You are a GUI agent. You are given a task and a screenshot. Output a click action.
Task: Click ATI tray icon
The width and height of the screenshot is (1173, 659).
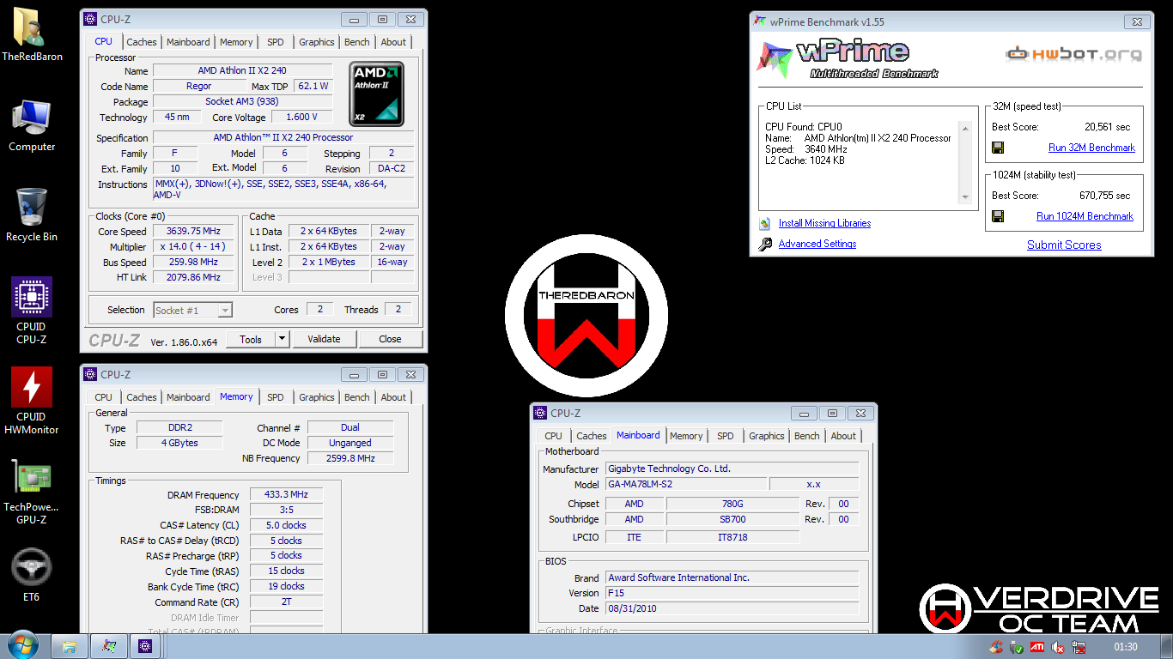point(1037,647)
